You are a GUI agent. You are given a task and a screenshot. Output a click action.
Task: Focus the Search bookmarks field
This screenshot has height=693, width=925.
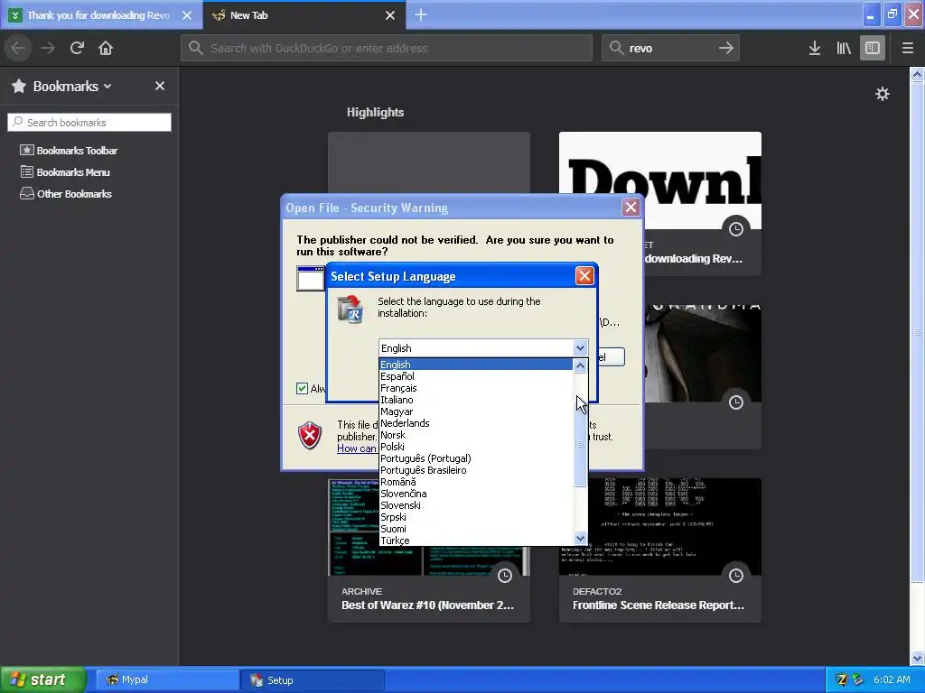point(89,123)
